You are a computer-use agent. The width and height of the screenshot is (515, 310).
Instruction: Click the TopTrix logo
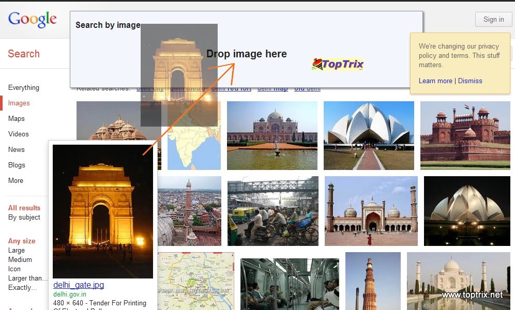click(x=337, y=64)
